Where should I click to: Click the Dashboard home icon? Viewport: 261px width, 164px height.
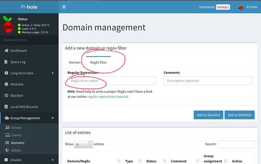coord(6,50)
